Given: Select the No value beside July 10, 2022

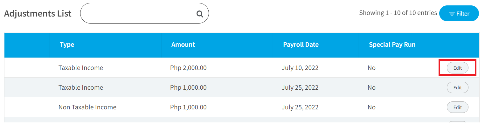Looking at the screenshot, I should (x=371, y=68).
